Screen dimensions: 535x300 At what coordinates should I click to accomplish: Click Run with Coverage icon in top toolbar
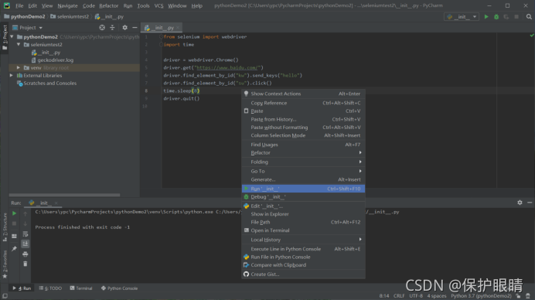tap(506, 17)
